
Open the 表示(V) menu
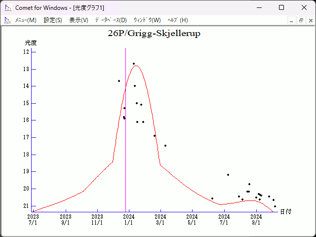point(79,20)
